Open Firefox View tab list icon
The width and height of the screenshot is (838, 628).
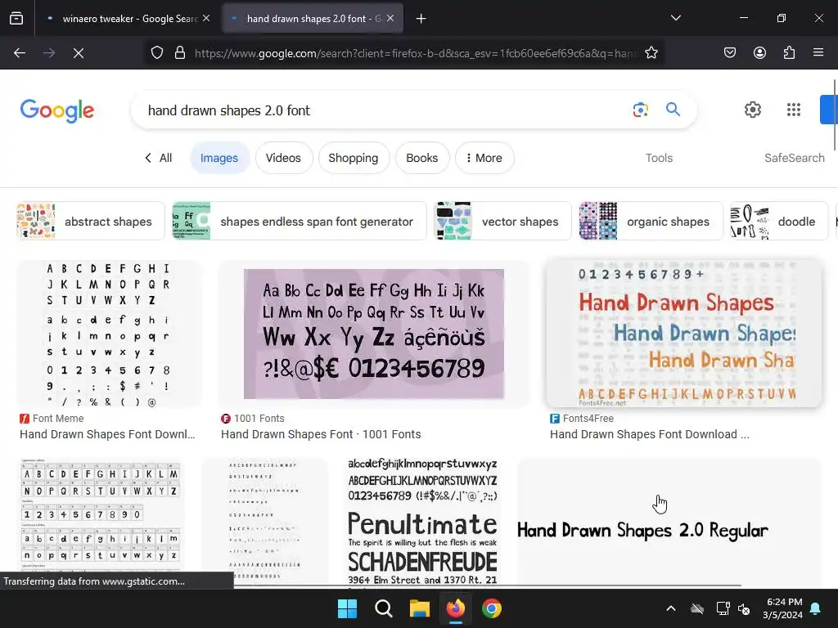click(16, 19)
